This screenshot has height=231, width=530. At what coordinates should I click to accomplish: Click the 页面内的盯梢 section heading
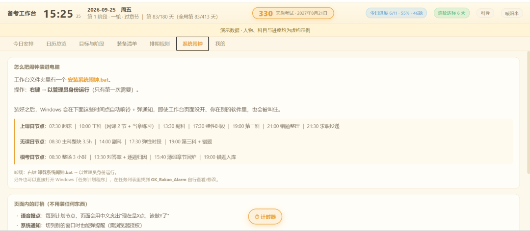(x=51, y=204)
